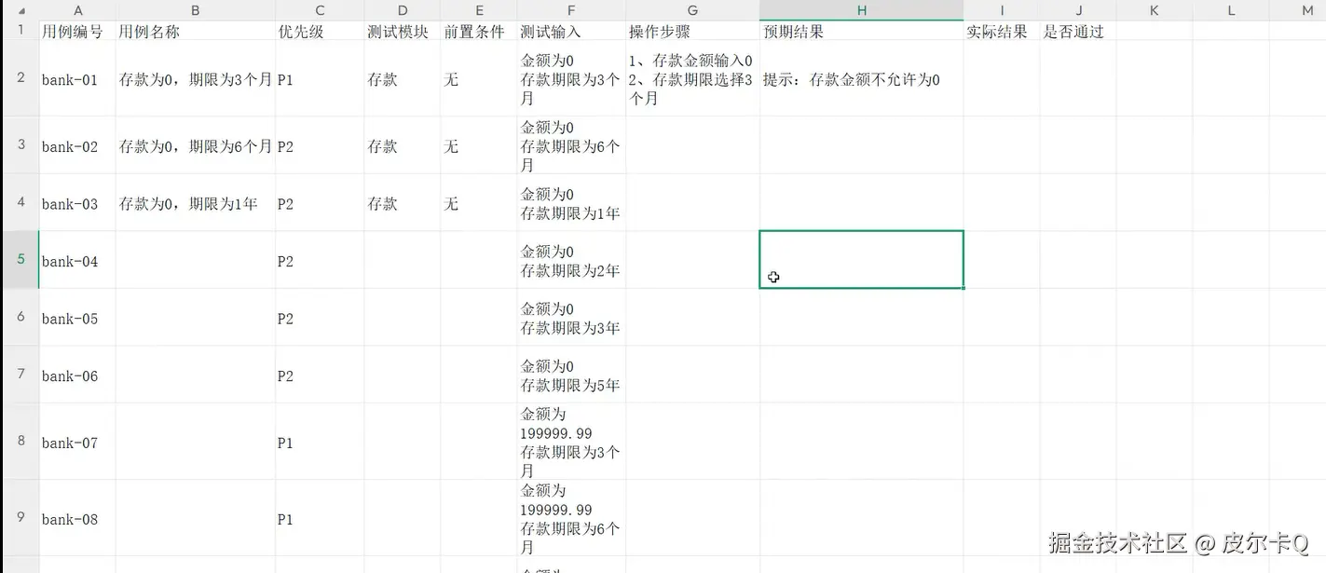Click 无 cell in bank-02 row

[479, 146]
